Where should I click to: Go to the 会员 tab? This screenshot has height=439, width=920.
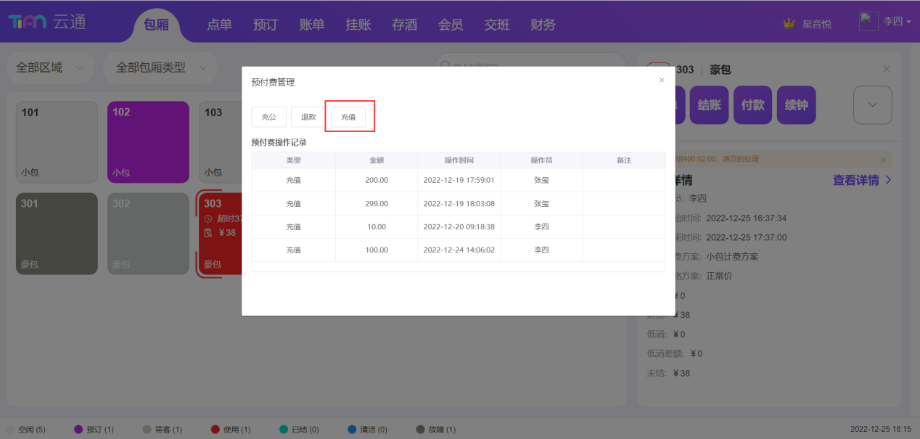click(x=451, y=25)
